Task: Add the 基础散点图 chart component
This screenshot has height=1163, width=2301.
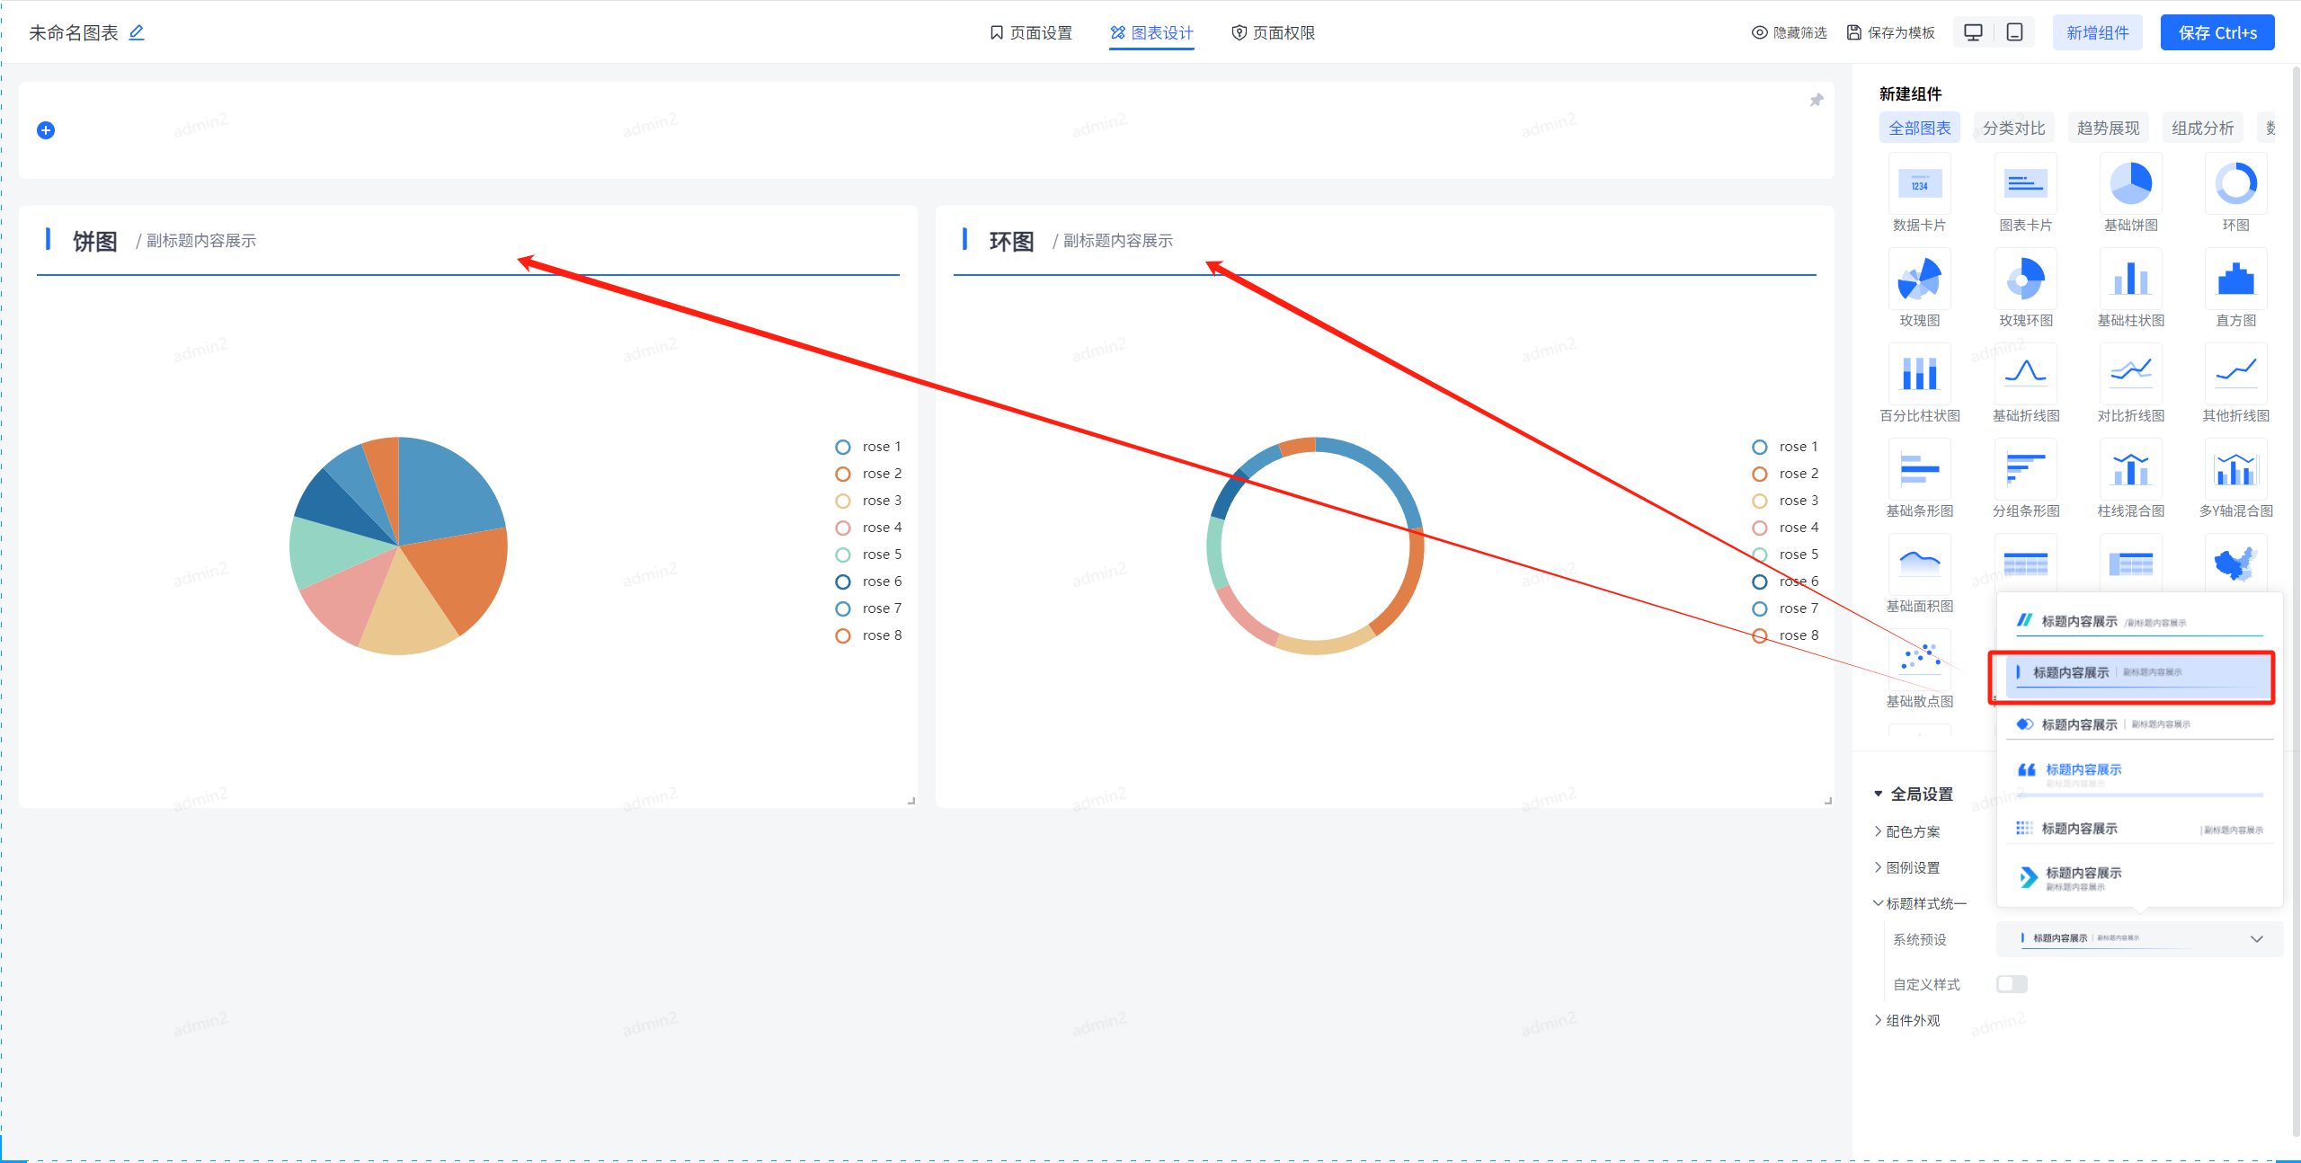Action: pos(1919,661)
